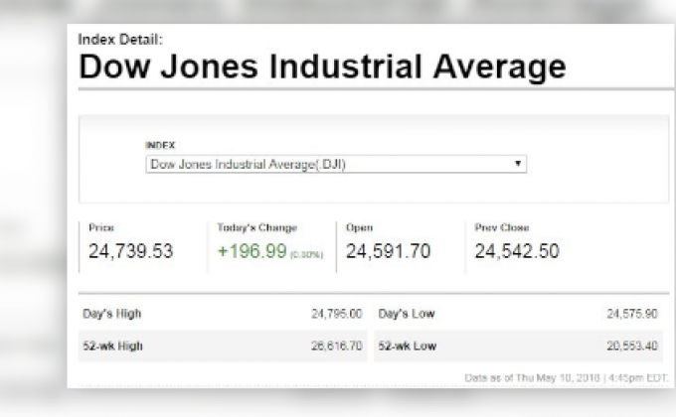Click the data timestamp text
Screen dimensions: 676x417
[x=568, y=378]
